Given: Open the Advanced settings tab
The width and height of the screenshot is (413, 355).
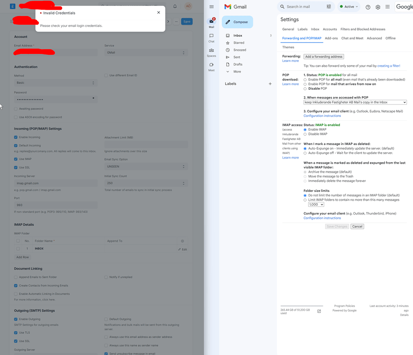Looking at the screenshot, I should (374, 38).
